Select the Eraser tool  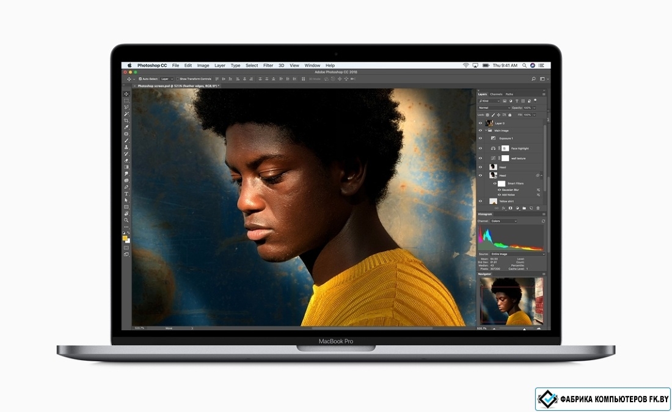126,160
